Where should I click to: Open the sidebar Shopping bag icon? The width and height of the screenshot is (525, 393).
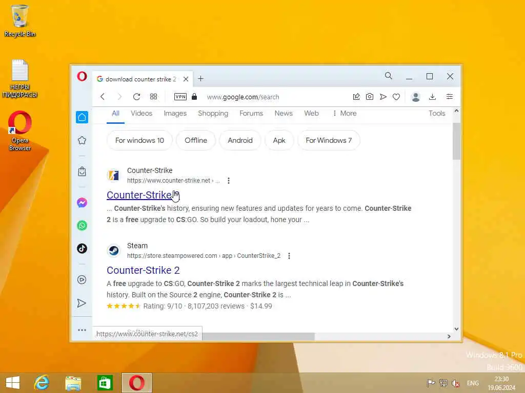(x=82, y=171)
